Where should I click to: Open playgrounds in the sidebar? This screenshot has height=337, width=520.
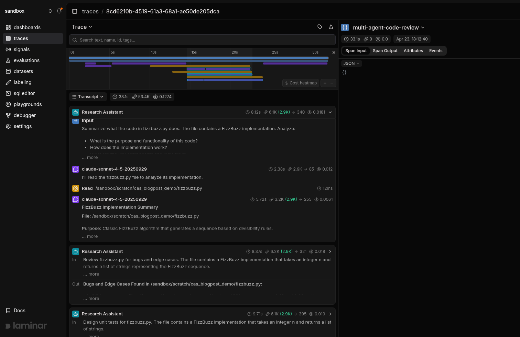pyautogui.click(x=33, y=104)
